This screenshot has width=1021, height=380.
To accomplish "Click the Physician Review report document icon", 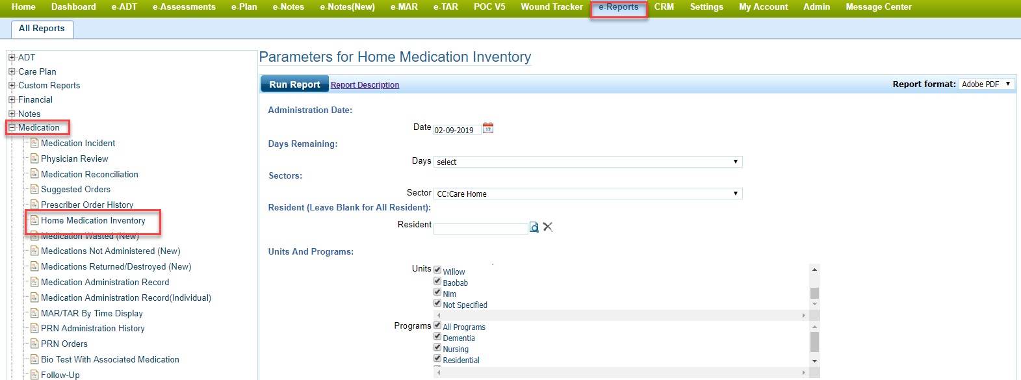I will coord(34,158).
